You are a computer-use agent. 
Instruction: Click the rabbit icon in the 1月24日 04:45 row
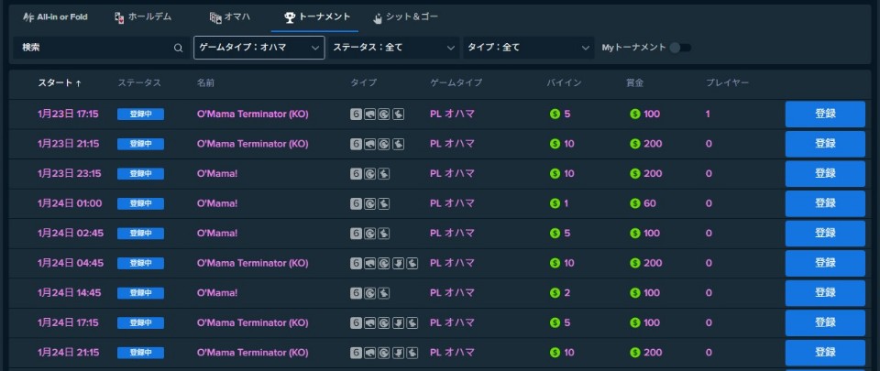[412, 263]
